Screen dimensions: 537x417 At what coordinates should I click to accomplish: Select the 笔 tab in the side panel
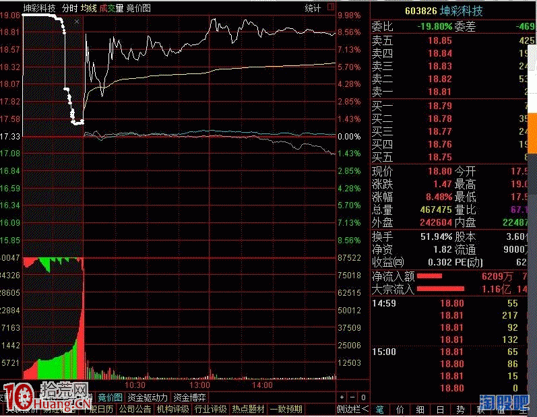pos(379,410)
